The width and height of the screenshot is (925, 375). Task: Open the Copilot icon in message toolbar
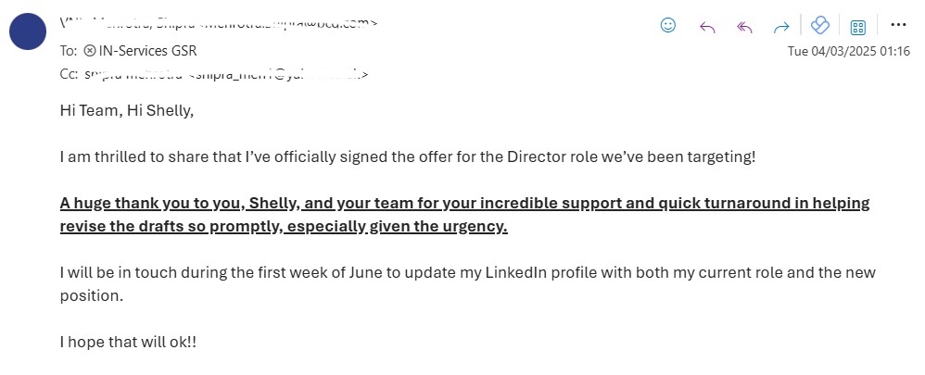819,26
